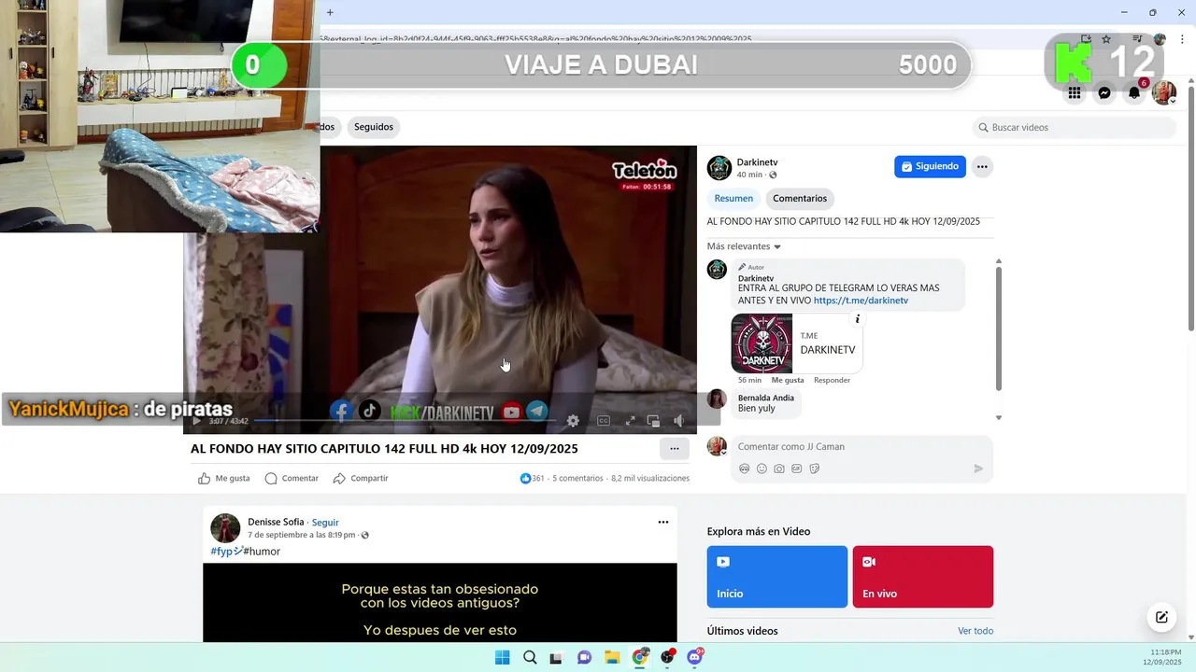Like the Darkinetv comment with Me gusta
The width and height of the screenshot is (1196, 672).
point(788,380)
